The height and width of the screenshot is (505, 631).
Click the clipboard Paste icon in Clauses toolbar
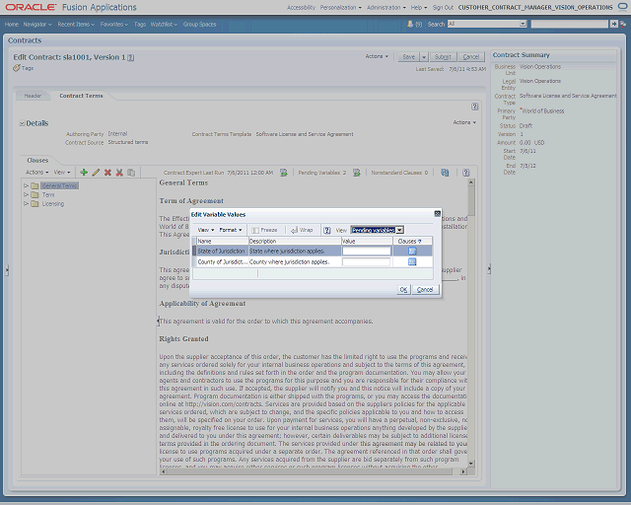tap(131, 173)
